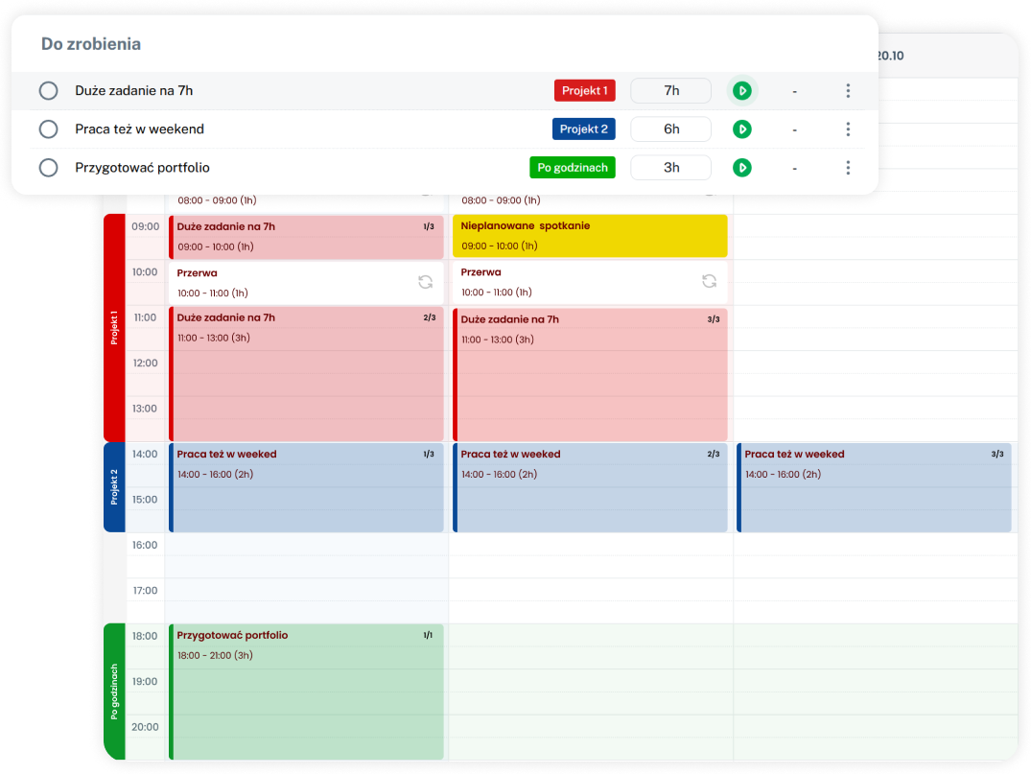
Task: Open more options for Przygotować portfolio
Action: pyautogui.click(x=848, y=167)
